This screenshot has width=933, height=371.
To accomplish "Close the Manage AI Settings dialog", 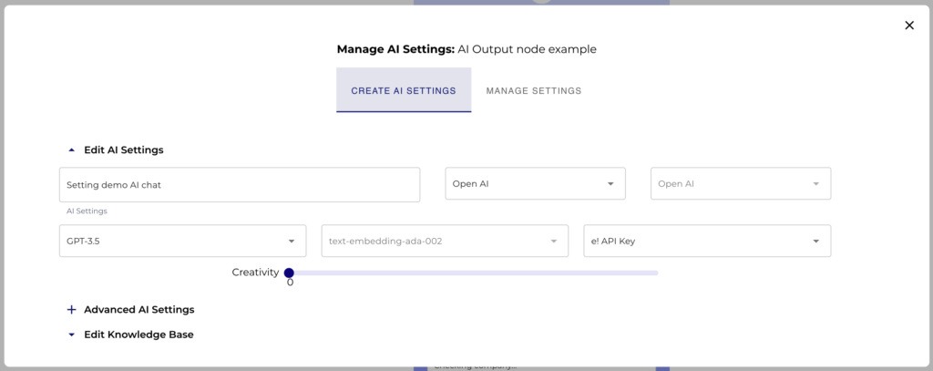I will (x=909, y=25).
